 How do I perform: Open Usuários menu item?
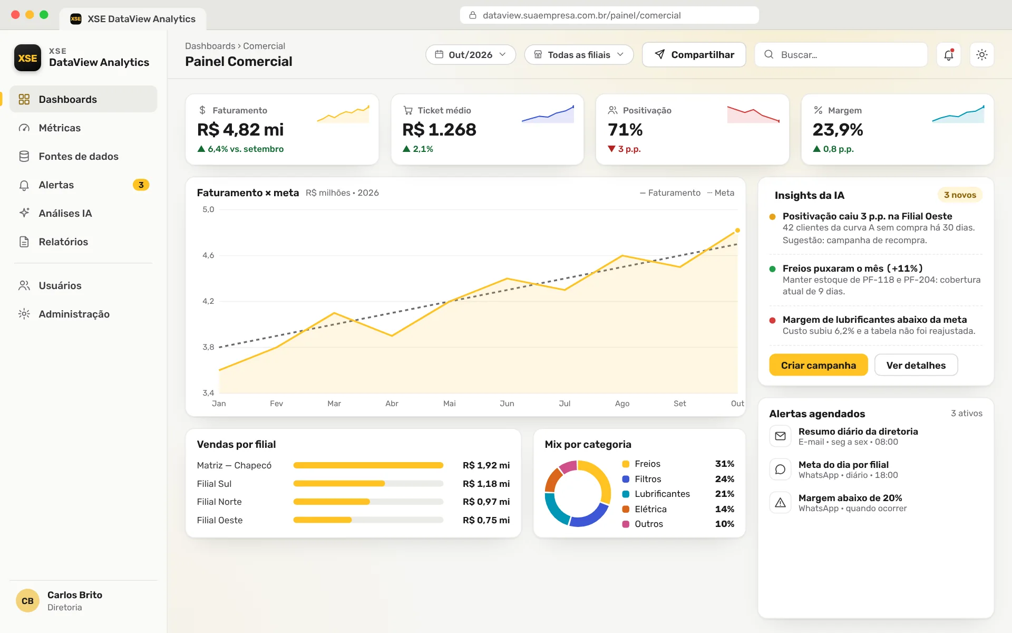(x=83, y=285)
